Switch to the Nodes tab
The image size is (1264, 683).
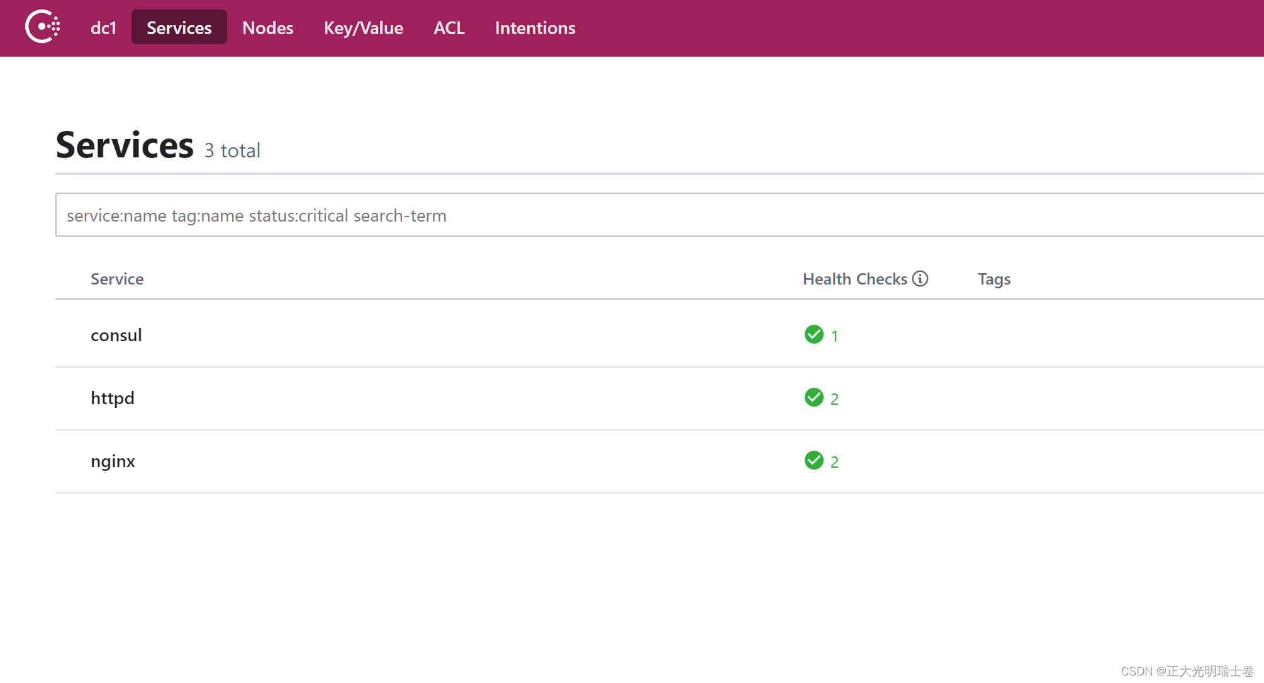[x=267, y=28]
